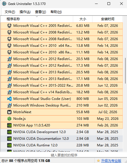
Task: Click the Visual Studio Code icon
Action: pos(9,99)
